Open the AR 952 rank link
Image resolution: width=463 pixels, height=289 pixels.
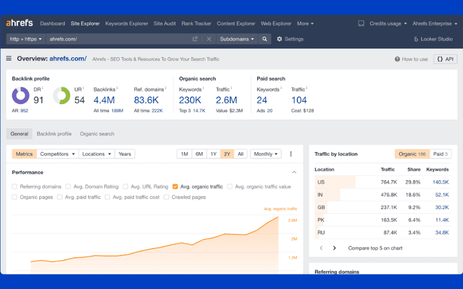point(24,110)
